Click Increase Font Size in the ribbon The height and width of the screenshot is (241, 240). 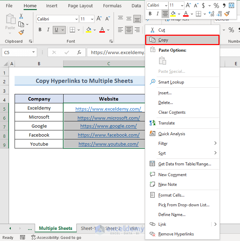[x=99, y=19]
